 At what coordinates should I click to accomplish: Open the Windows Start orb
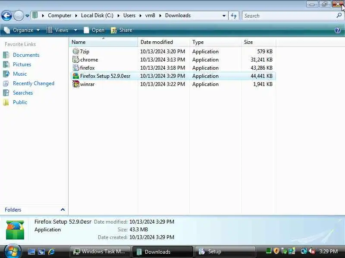tap(13, 252)
